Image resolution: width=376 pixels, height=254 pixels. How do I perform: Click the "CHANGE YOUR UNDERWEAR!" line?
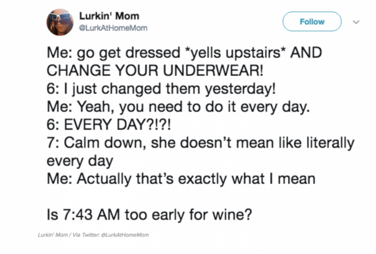click(x=155, y=71)
